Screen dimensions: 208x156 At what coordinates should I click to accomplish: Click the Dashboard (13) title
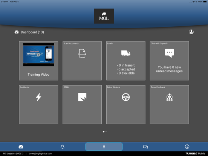(32, 32)
